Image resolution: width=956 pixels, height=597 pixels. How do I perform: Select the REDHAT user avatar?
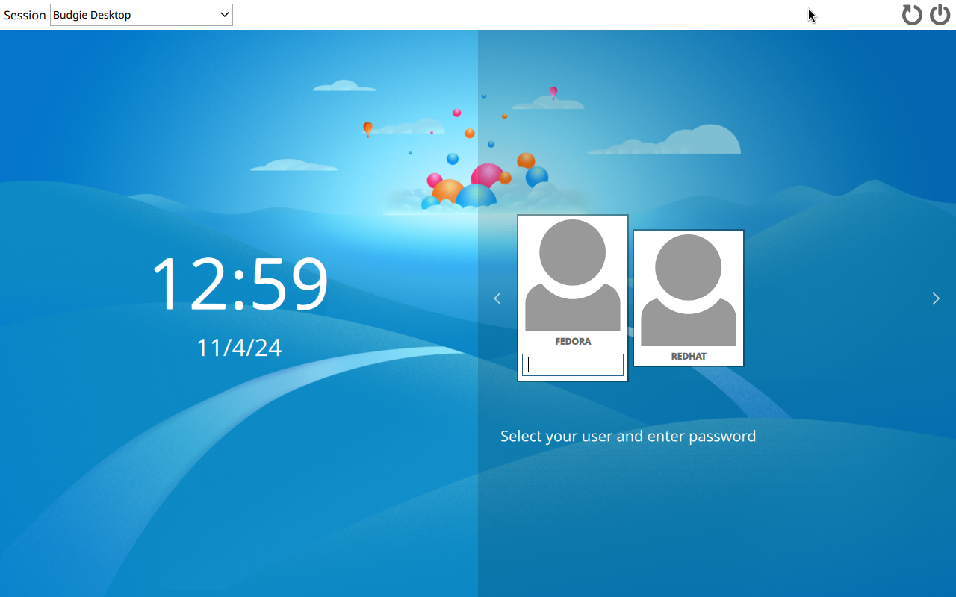(689, 290)
